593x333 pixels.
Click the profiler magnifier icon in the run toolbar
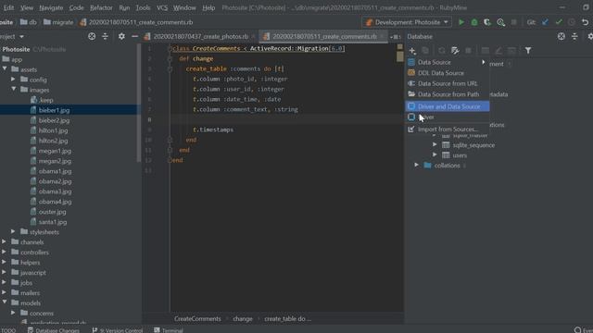tap(500, 22)
